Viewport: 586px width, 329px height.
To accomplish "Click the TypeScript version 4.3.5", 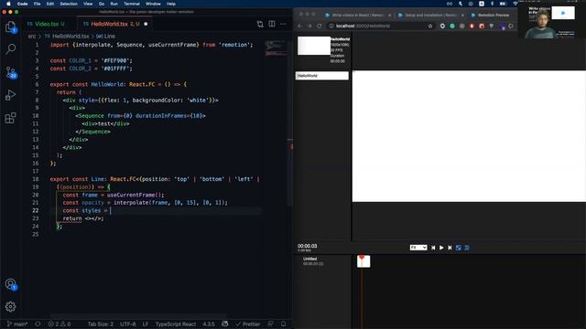I will pos(209,324).
